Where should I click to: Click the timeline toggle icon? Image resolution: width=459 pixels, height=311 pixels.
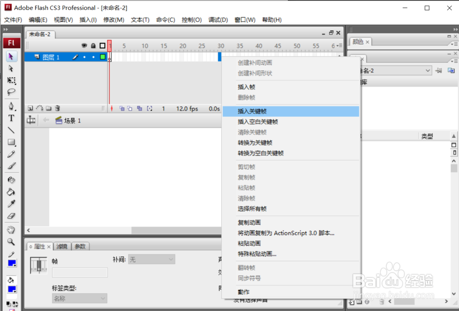31,120
